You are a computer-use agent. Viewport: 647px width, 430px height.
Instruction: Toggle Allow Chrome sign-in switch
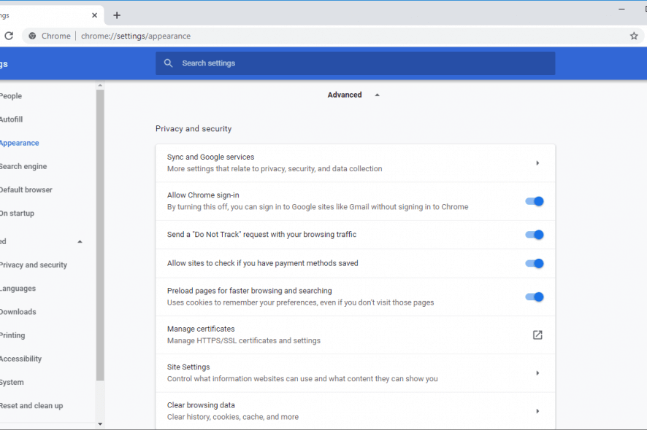(x=535, y=201)
